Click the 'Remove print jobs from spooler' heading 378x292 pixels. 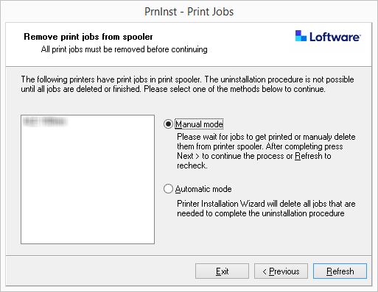(x=88, y=37)
